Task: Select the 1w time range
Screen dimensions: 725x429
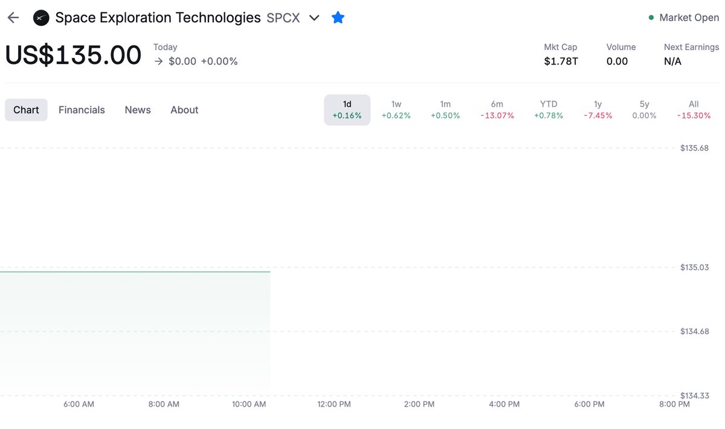Action: 396,109
